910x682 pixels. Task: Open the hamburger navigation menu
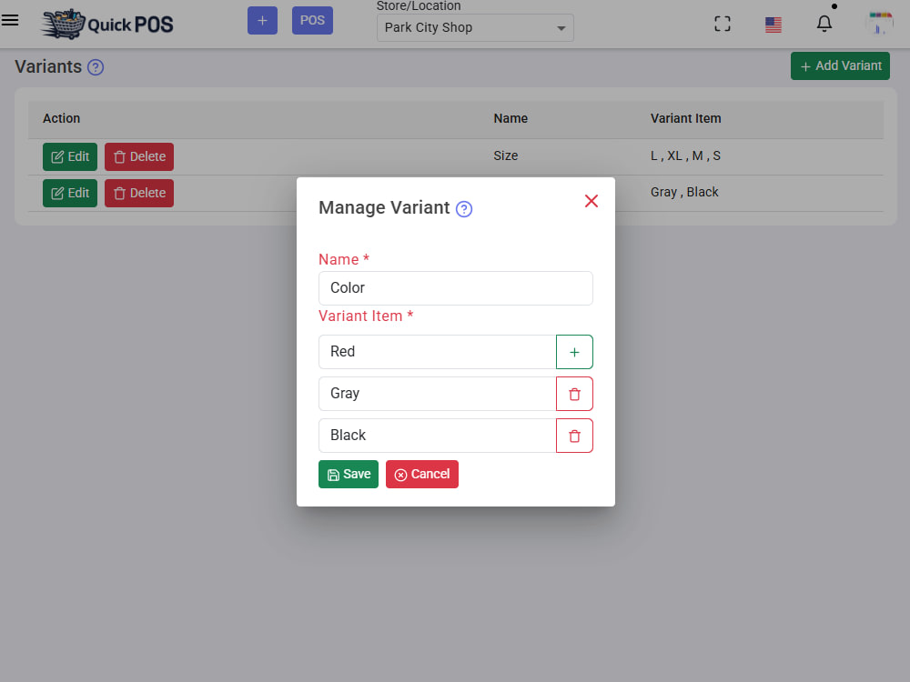[x=10, y=20]
